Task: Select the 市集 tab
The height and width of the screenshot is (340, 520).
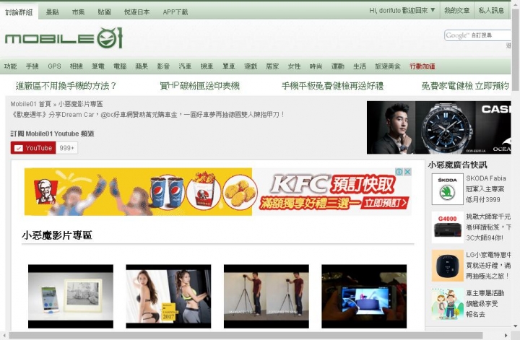Action: tap(78, 12)
